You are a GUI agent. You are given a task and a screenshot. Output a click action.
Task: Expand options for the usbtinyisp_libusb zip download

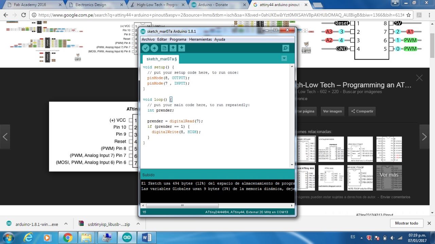click(138, 224)
